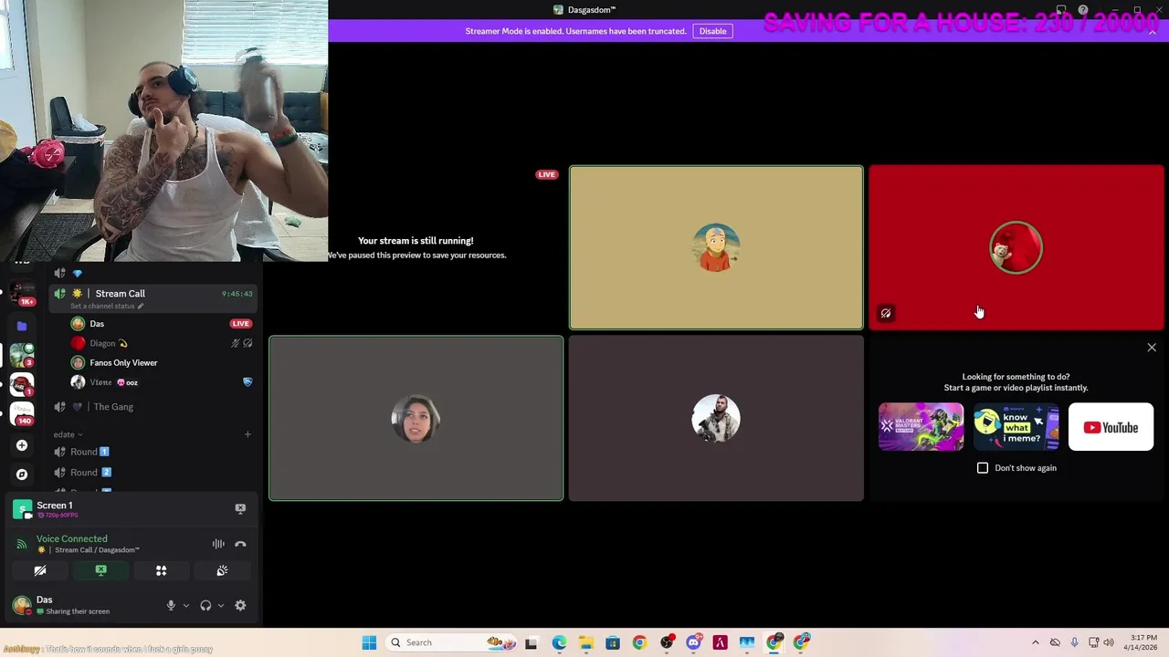This screenshot has width=1169, height=657.
Task: Open the YouTube Watch Together activity
Action: (1111, 427)
